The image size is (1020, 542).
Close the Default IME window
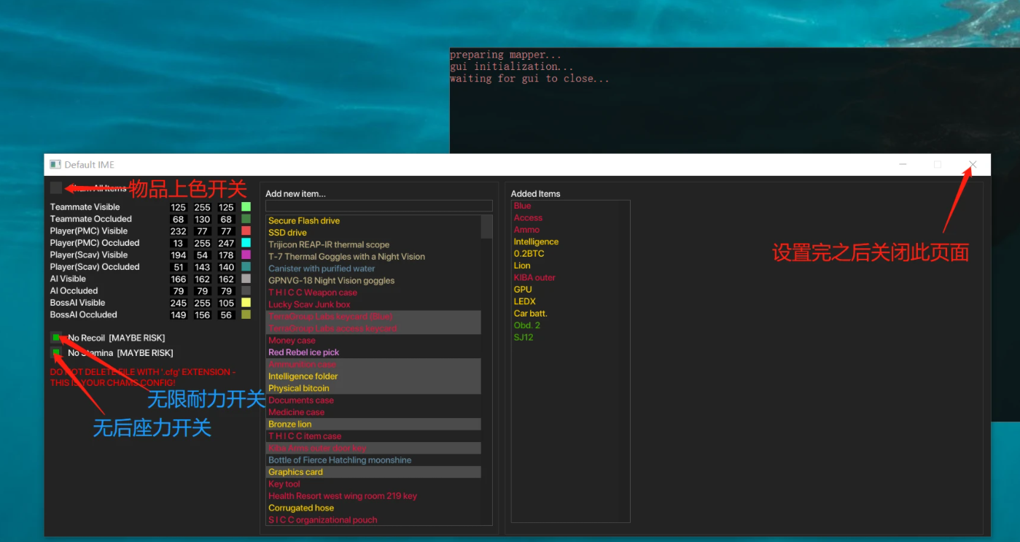(x=972, y=165)
